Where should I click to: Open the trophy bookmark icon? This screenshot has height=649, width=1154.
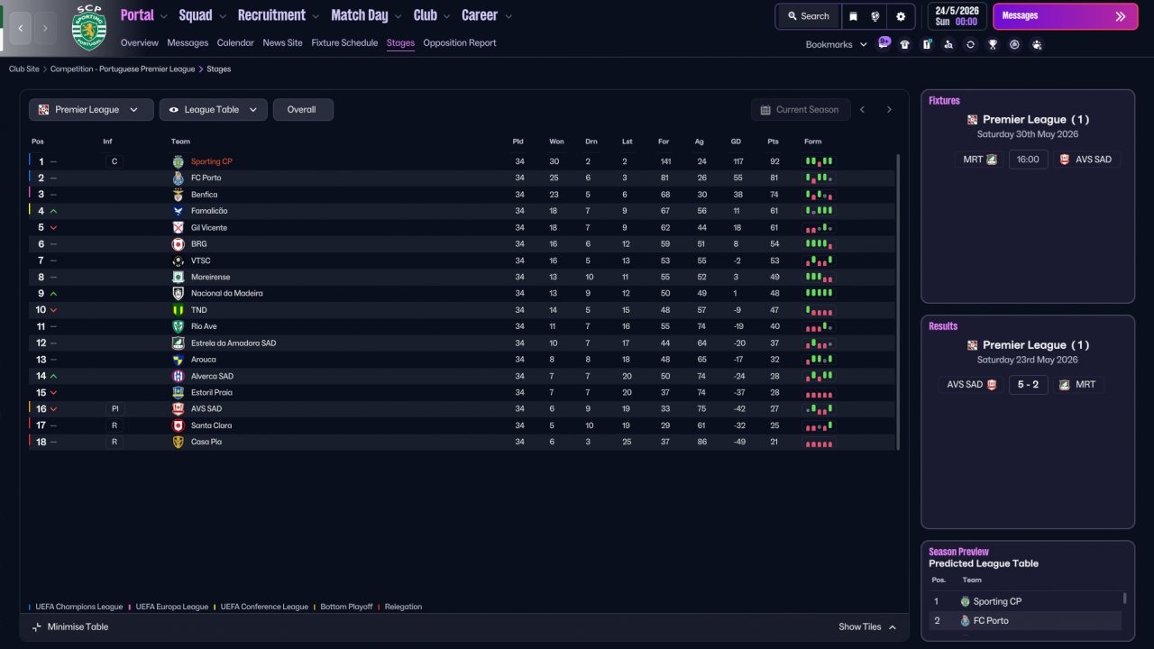993,44
